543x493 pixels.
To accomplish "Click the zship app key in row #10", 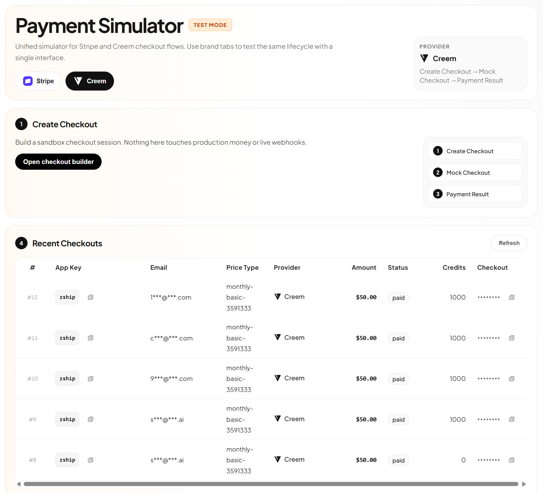I will coord(67,379).
